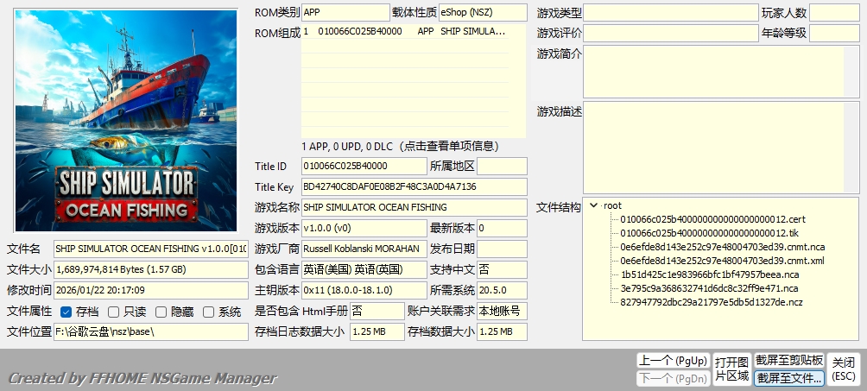The width and height of the screenshot is (867, 391).
Task: Select the .cert file in the tree
Action: (712, 219)
